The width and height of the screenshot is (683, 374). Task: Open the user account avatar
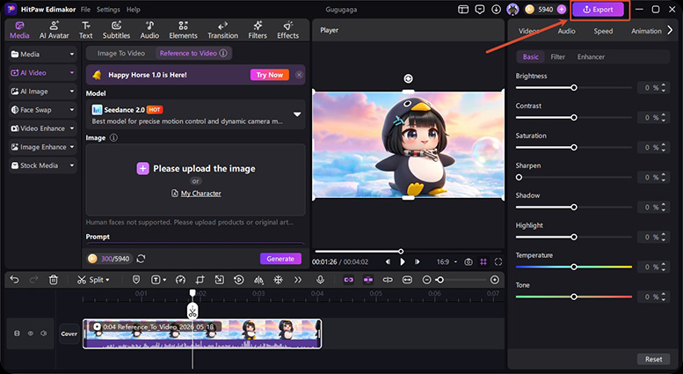512,9
